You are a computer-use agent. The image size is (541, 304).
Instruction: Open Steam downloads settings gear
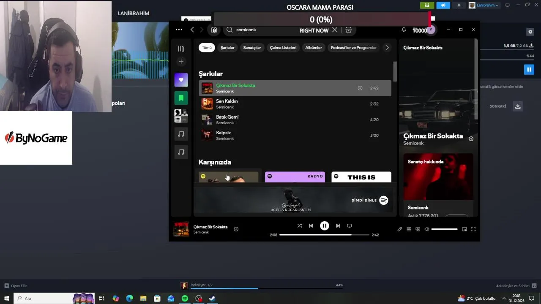coord(530,32)
